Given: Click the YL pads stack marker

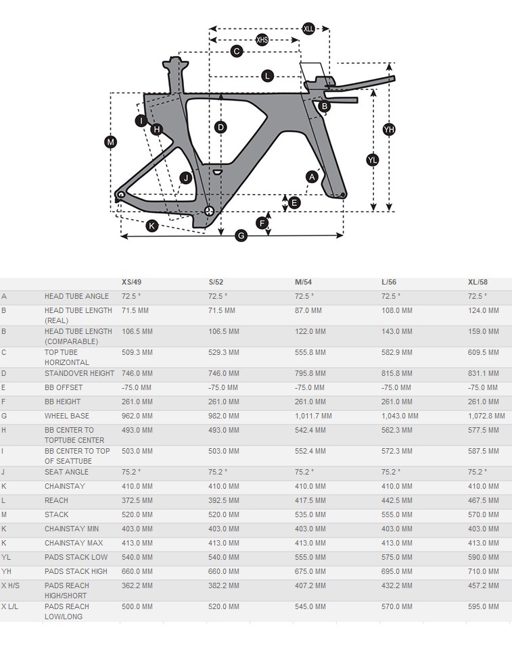Looking at the screenshot, I should [x=373, y=160].
